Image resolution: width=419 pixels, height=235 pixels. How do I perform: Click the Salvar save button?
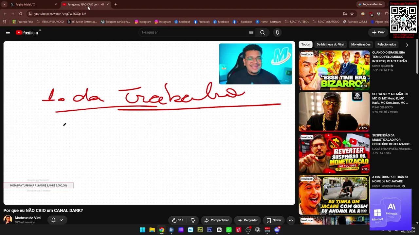tap(274, 220)
